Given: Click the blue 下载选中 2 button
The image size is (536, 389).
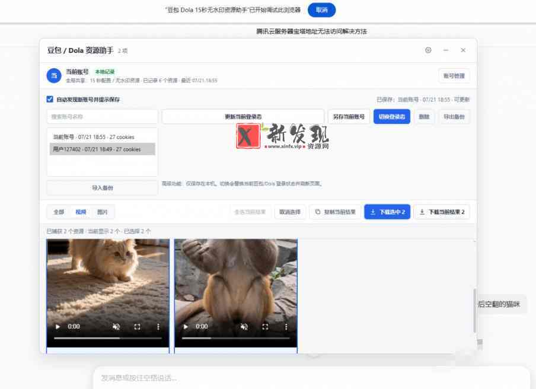Looking at the screenshot, I should (387, 212).
